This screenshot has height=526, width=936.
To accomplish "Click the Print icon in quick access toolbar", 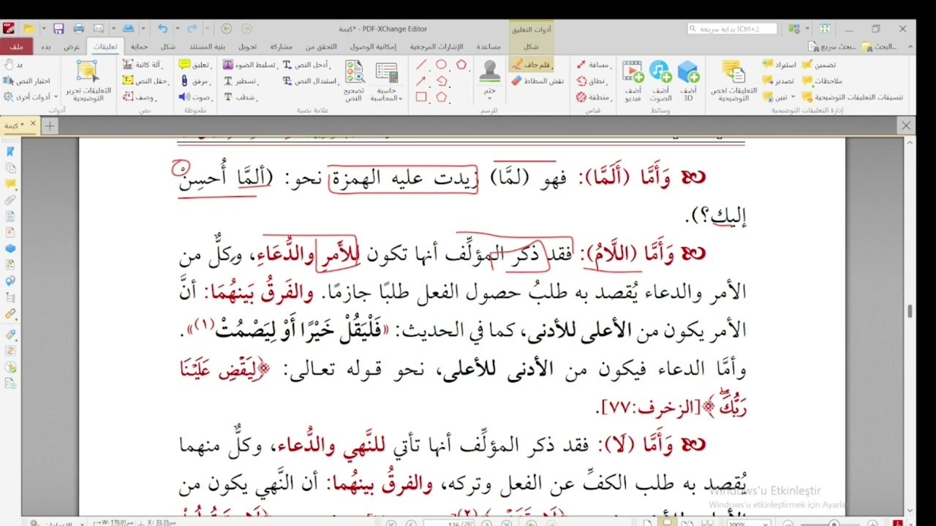I will coord(78,28).
